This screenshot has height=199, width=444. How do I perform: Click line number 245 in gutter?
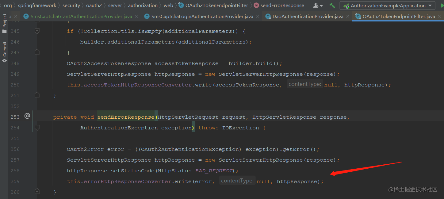[15, 31]
